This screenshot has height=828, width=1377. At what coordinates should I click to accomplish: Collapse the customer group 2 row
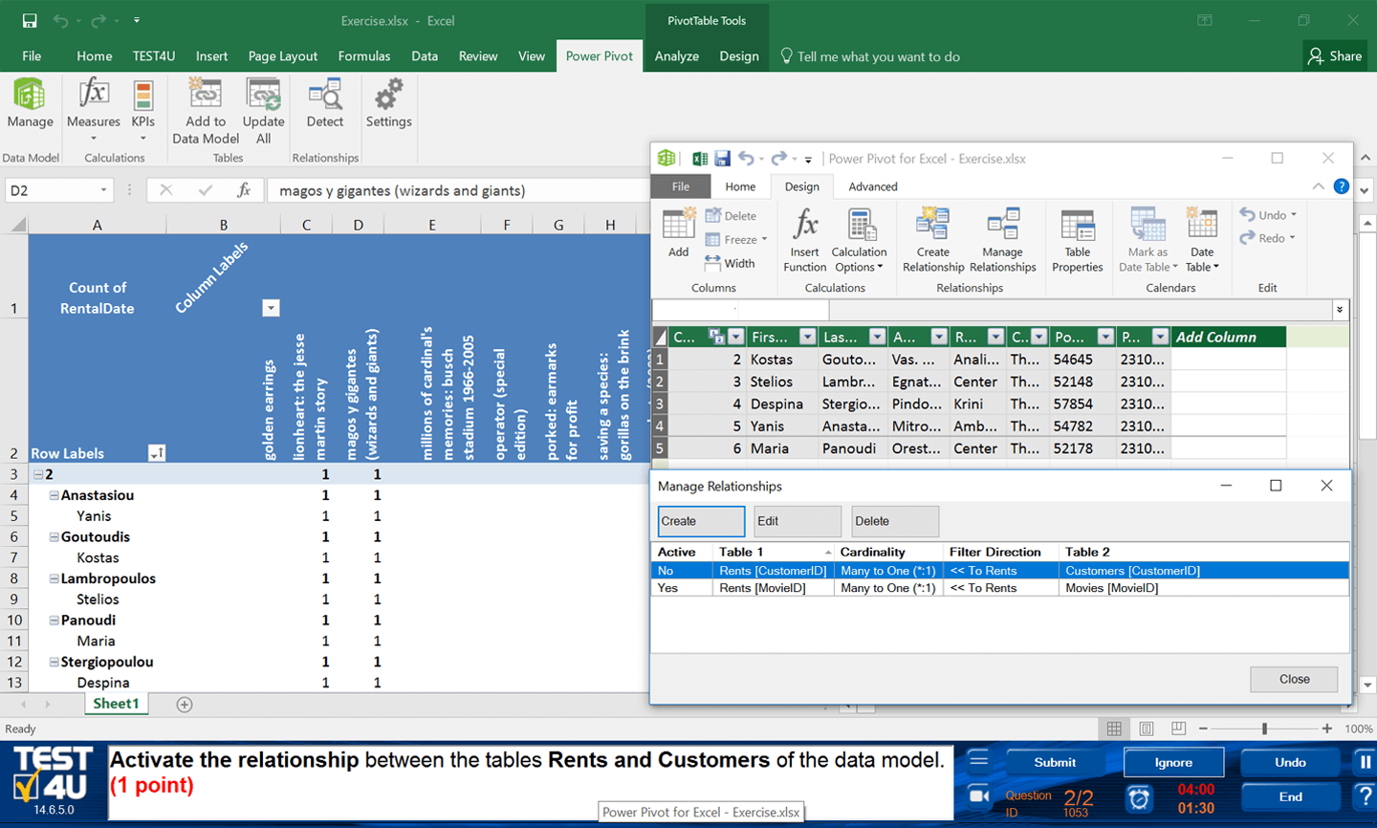click(x=38, y=474)
